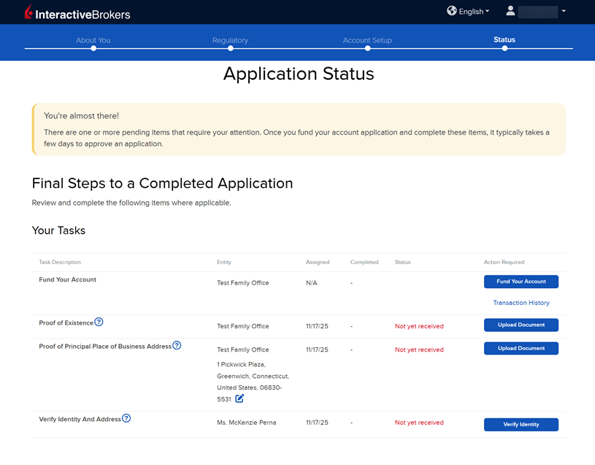This screenshot has height=465, width=595.
Task: Click the user profile icon
Action: (510, 11)
